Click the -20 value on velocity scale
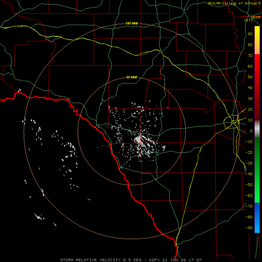This screenshot has width=262, height=262. [249, 152]
